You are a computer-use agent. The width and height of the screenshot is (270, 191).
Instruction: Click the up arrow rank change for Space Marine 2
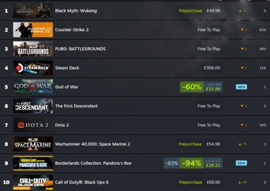(x=240, y=144)
